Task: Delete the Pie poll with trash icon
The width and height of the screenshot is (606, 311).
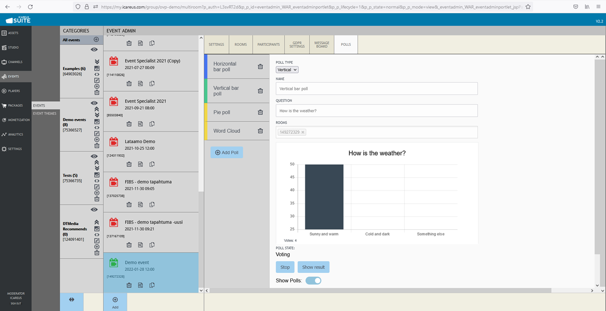Action: pyautogui.click(x=260, y=112)
